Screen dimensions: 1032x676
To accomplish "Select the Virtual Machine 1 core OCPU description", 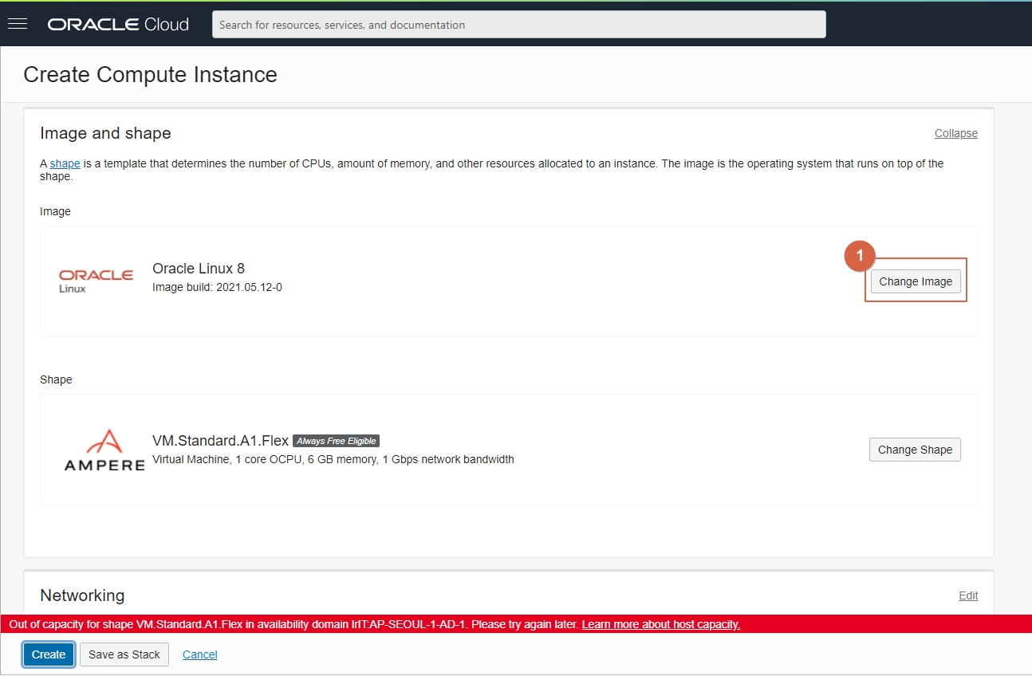I will click(333, 459).
